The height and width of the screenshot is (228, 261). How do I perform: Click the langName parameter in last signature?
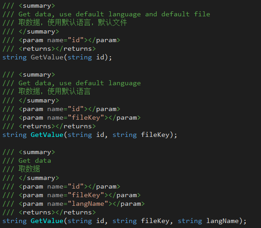222,221
